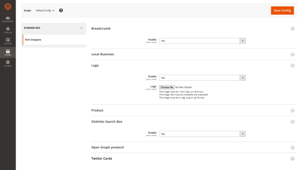Open the Stores sidebar icon

point(8,52)
